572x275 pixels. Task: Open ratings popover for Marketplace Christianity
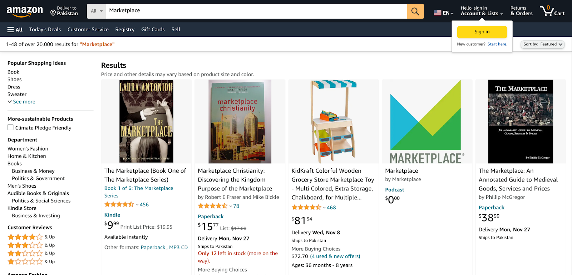pyautogui.click(x=231, y=206)
